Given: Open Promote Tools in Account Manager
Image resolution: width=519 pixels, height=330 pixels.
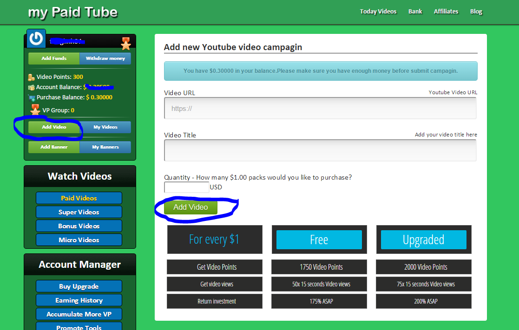Looking at the screenshot, I should pos(79,326).
